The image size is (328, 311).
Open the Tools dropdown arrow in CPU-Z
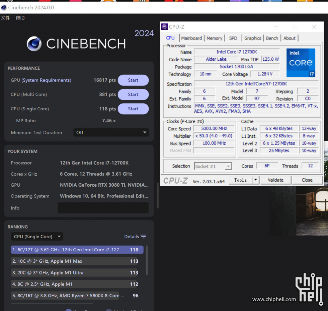255,180
